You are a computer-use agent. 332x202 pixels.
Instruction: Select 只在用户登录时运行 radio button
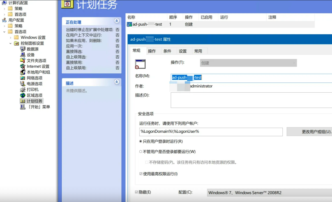[x=141, y=141]
